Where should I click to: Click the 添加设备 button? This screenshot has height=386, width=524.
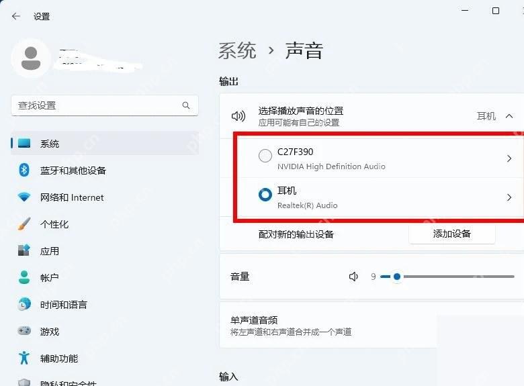click(x=452, y=234)
